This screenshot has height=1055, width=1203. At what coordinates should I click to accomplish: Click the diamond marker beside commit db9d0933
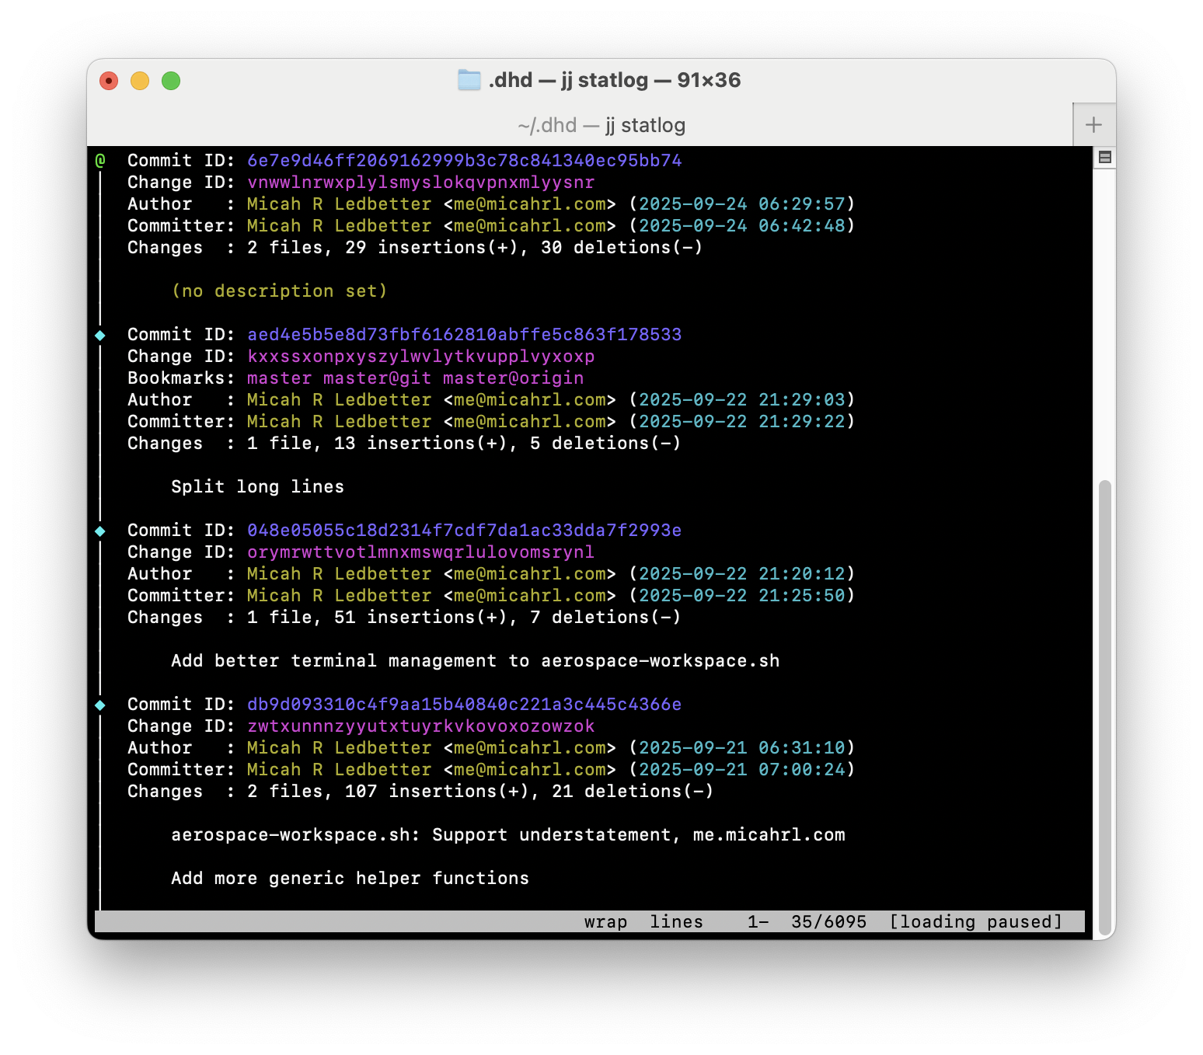[100, 705]
